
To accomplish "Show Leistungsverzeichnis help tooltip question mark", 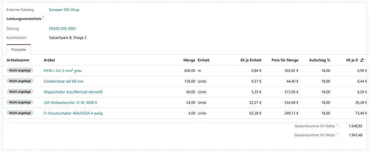I will tap(43, 18).
